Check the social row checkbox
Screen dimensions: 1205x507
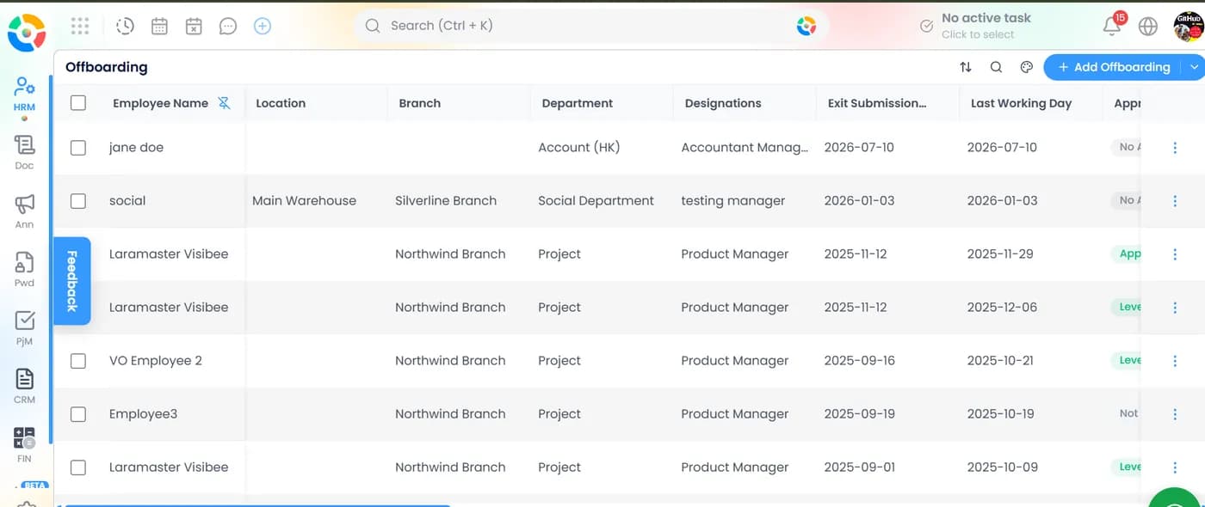tap(78, 201)
